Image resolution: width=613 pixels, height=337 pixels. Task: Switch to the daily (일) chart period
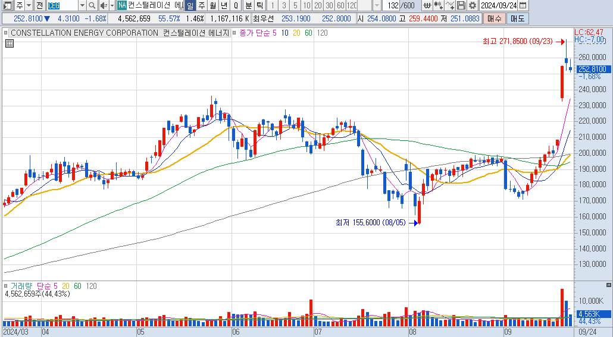pos(190,5)
